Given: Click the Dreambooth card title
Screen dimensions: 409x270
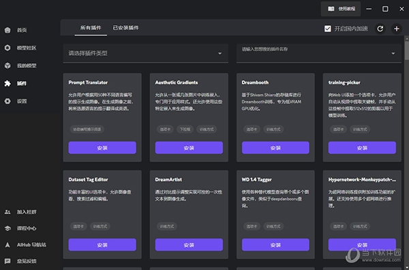Looking at the screenshot, I should pos(255,82).
